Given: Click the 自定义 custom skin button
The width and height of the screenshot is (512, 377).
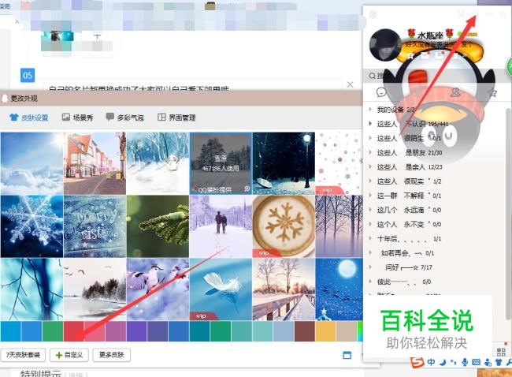Looking at the screenshot, I should (x=69, y=355).
